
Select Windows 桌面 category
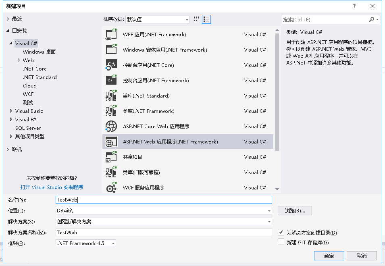pyautogui.click(x=39, y=52)
